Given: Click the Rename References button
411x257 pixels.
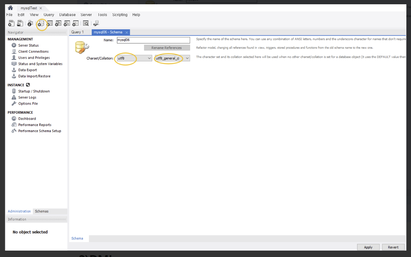Looking at the screenshot, I should click(x=167, y=48).
